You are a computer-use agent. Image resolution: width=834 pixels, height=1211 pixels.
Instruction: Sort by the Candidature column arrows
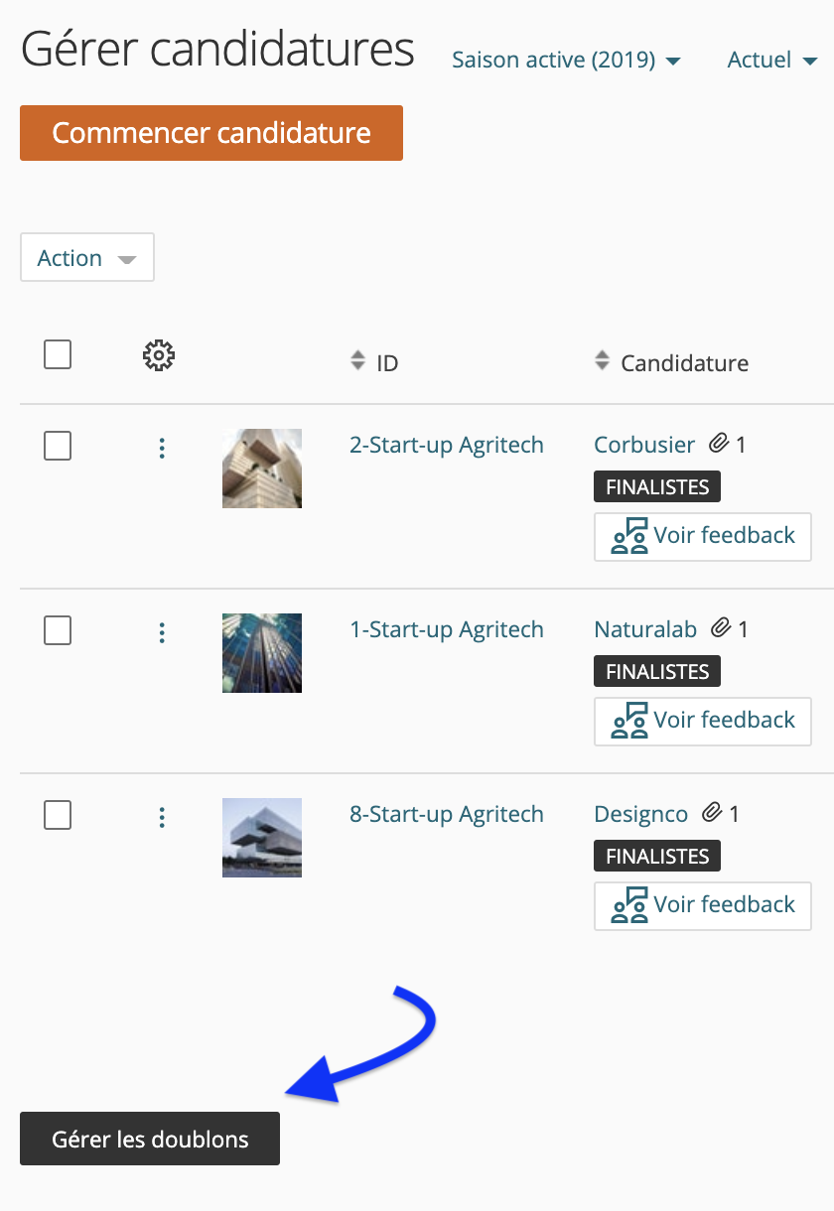click(x=602, y=361)
